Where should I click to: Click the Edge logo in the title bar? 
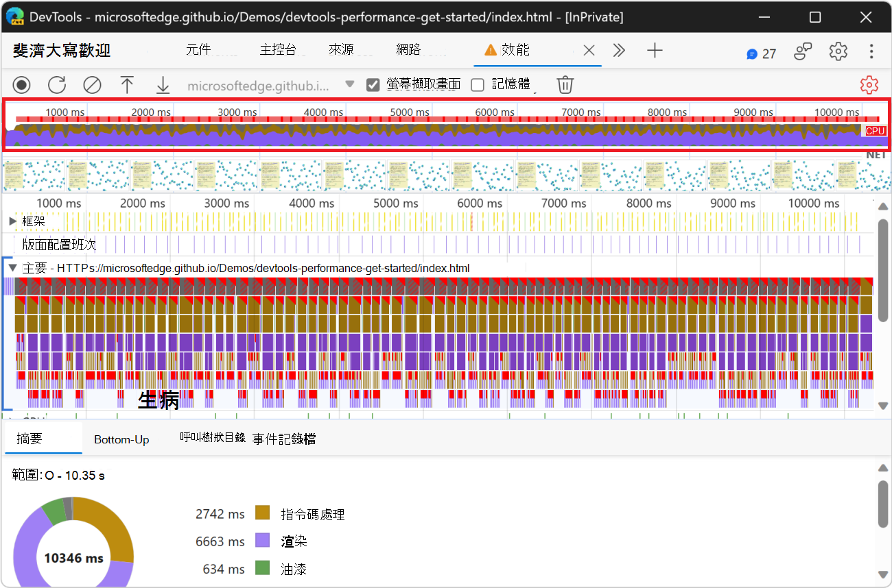coord(15,16)
